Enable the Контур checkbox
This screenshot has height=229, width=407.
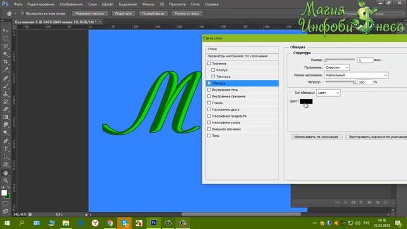(x=213, y=70)
